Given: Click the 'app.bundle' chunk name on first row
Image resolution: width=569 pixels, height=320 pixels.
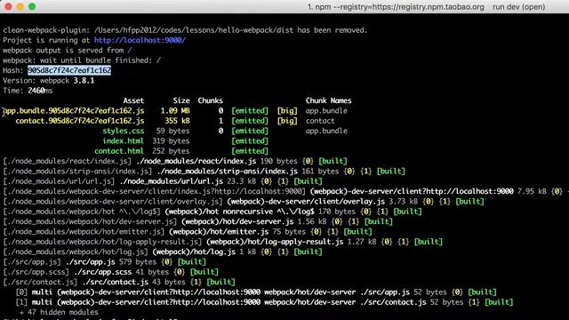Looking at the screenshot, I should click(326, 110).
